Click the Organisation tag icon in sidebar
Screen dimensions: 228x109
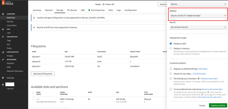pyautogui.click(x=3, y=37)
